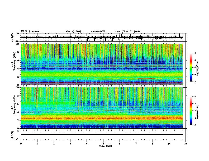Click the "-7" label below ch.2 colorbar
Image resolution: width=209 pixels, height=161 pixels.
pyautogui.click(x=195, y=125)
